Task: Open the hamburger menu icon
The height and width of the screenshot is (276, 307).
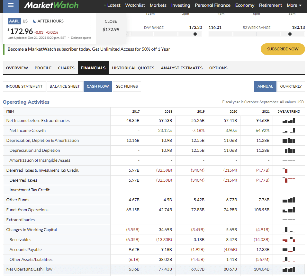Action: click(11, 5)
